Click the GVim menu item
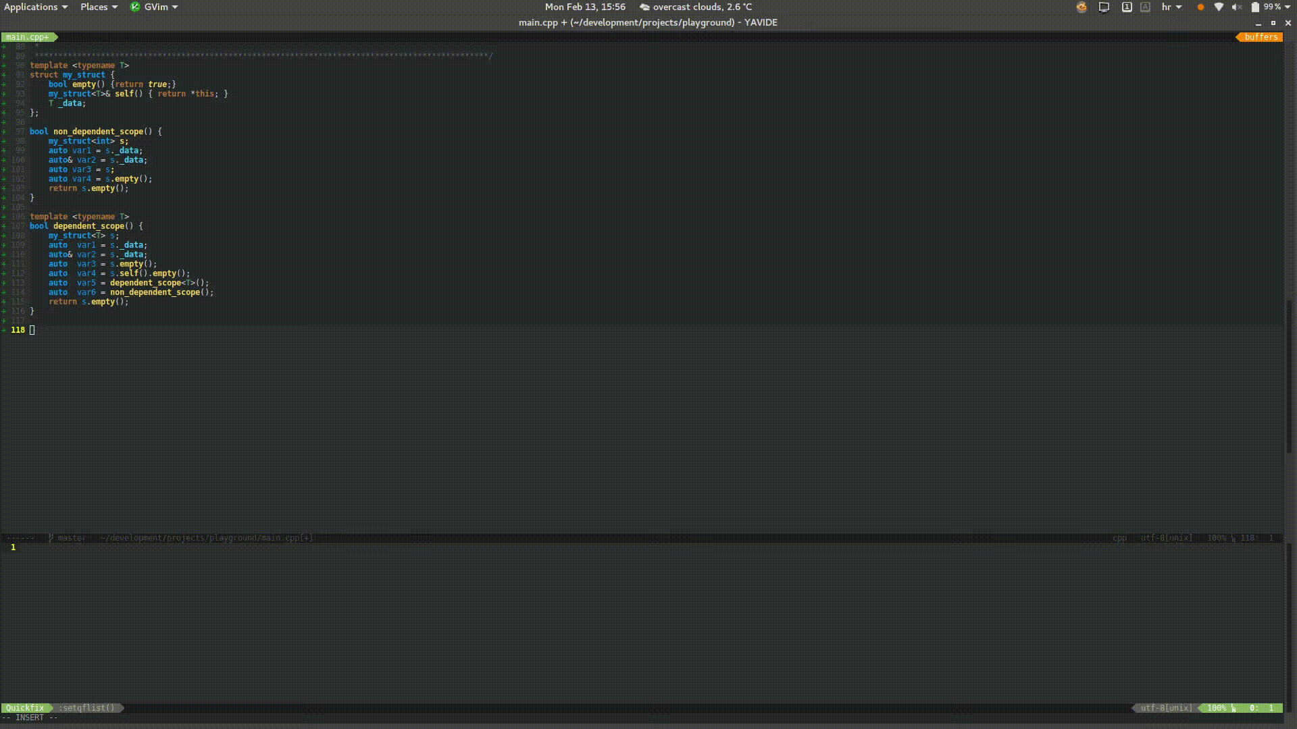1297x729 pixels. pyautogui.click(x=156, y=7)
